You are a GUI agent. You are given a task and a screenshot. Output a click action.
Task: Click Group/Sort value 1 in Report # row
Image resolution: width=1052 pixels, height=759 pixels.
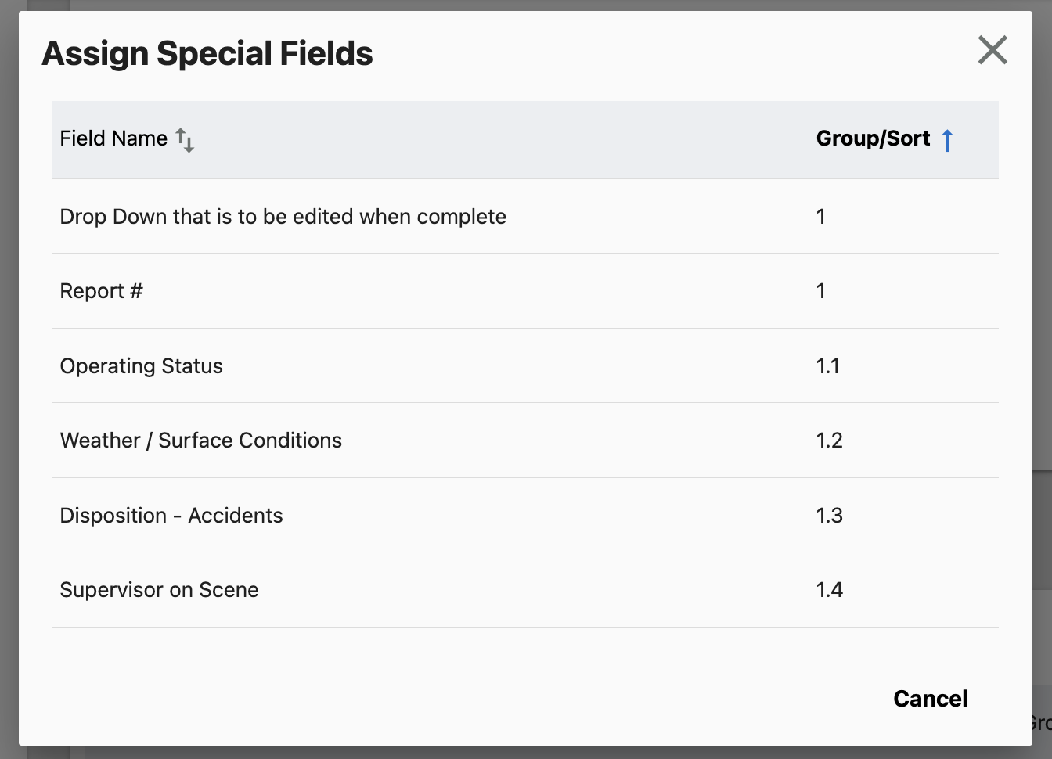coord(820,291)
